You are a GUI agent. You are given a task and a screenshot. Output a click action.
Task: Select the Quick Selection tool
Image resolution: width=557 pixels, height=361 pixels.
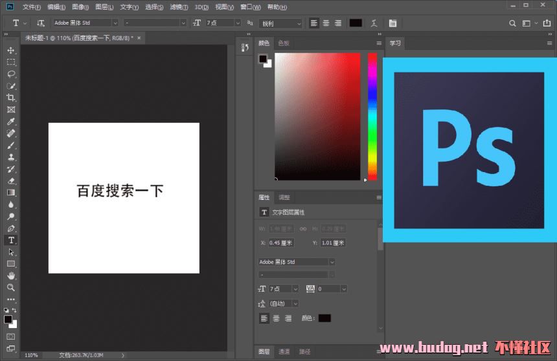(11, 86)
